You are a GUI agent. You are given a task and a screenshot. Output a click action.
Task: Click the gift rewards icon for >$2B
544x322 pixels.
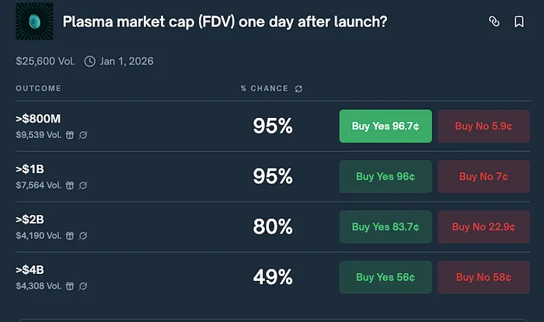[x=70, y=236]
